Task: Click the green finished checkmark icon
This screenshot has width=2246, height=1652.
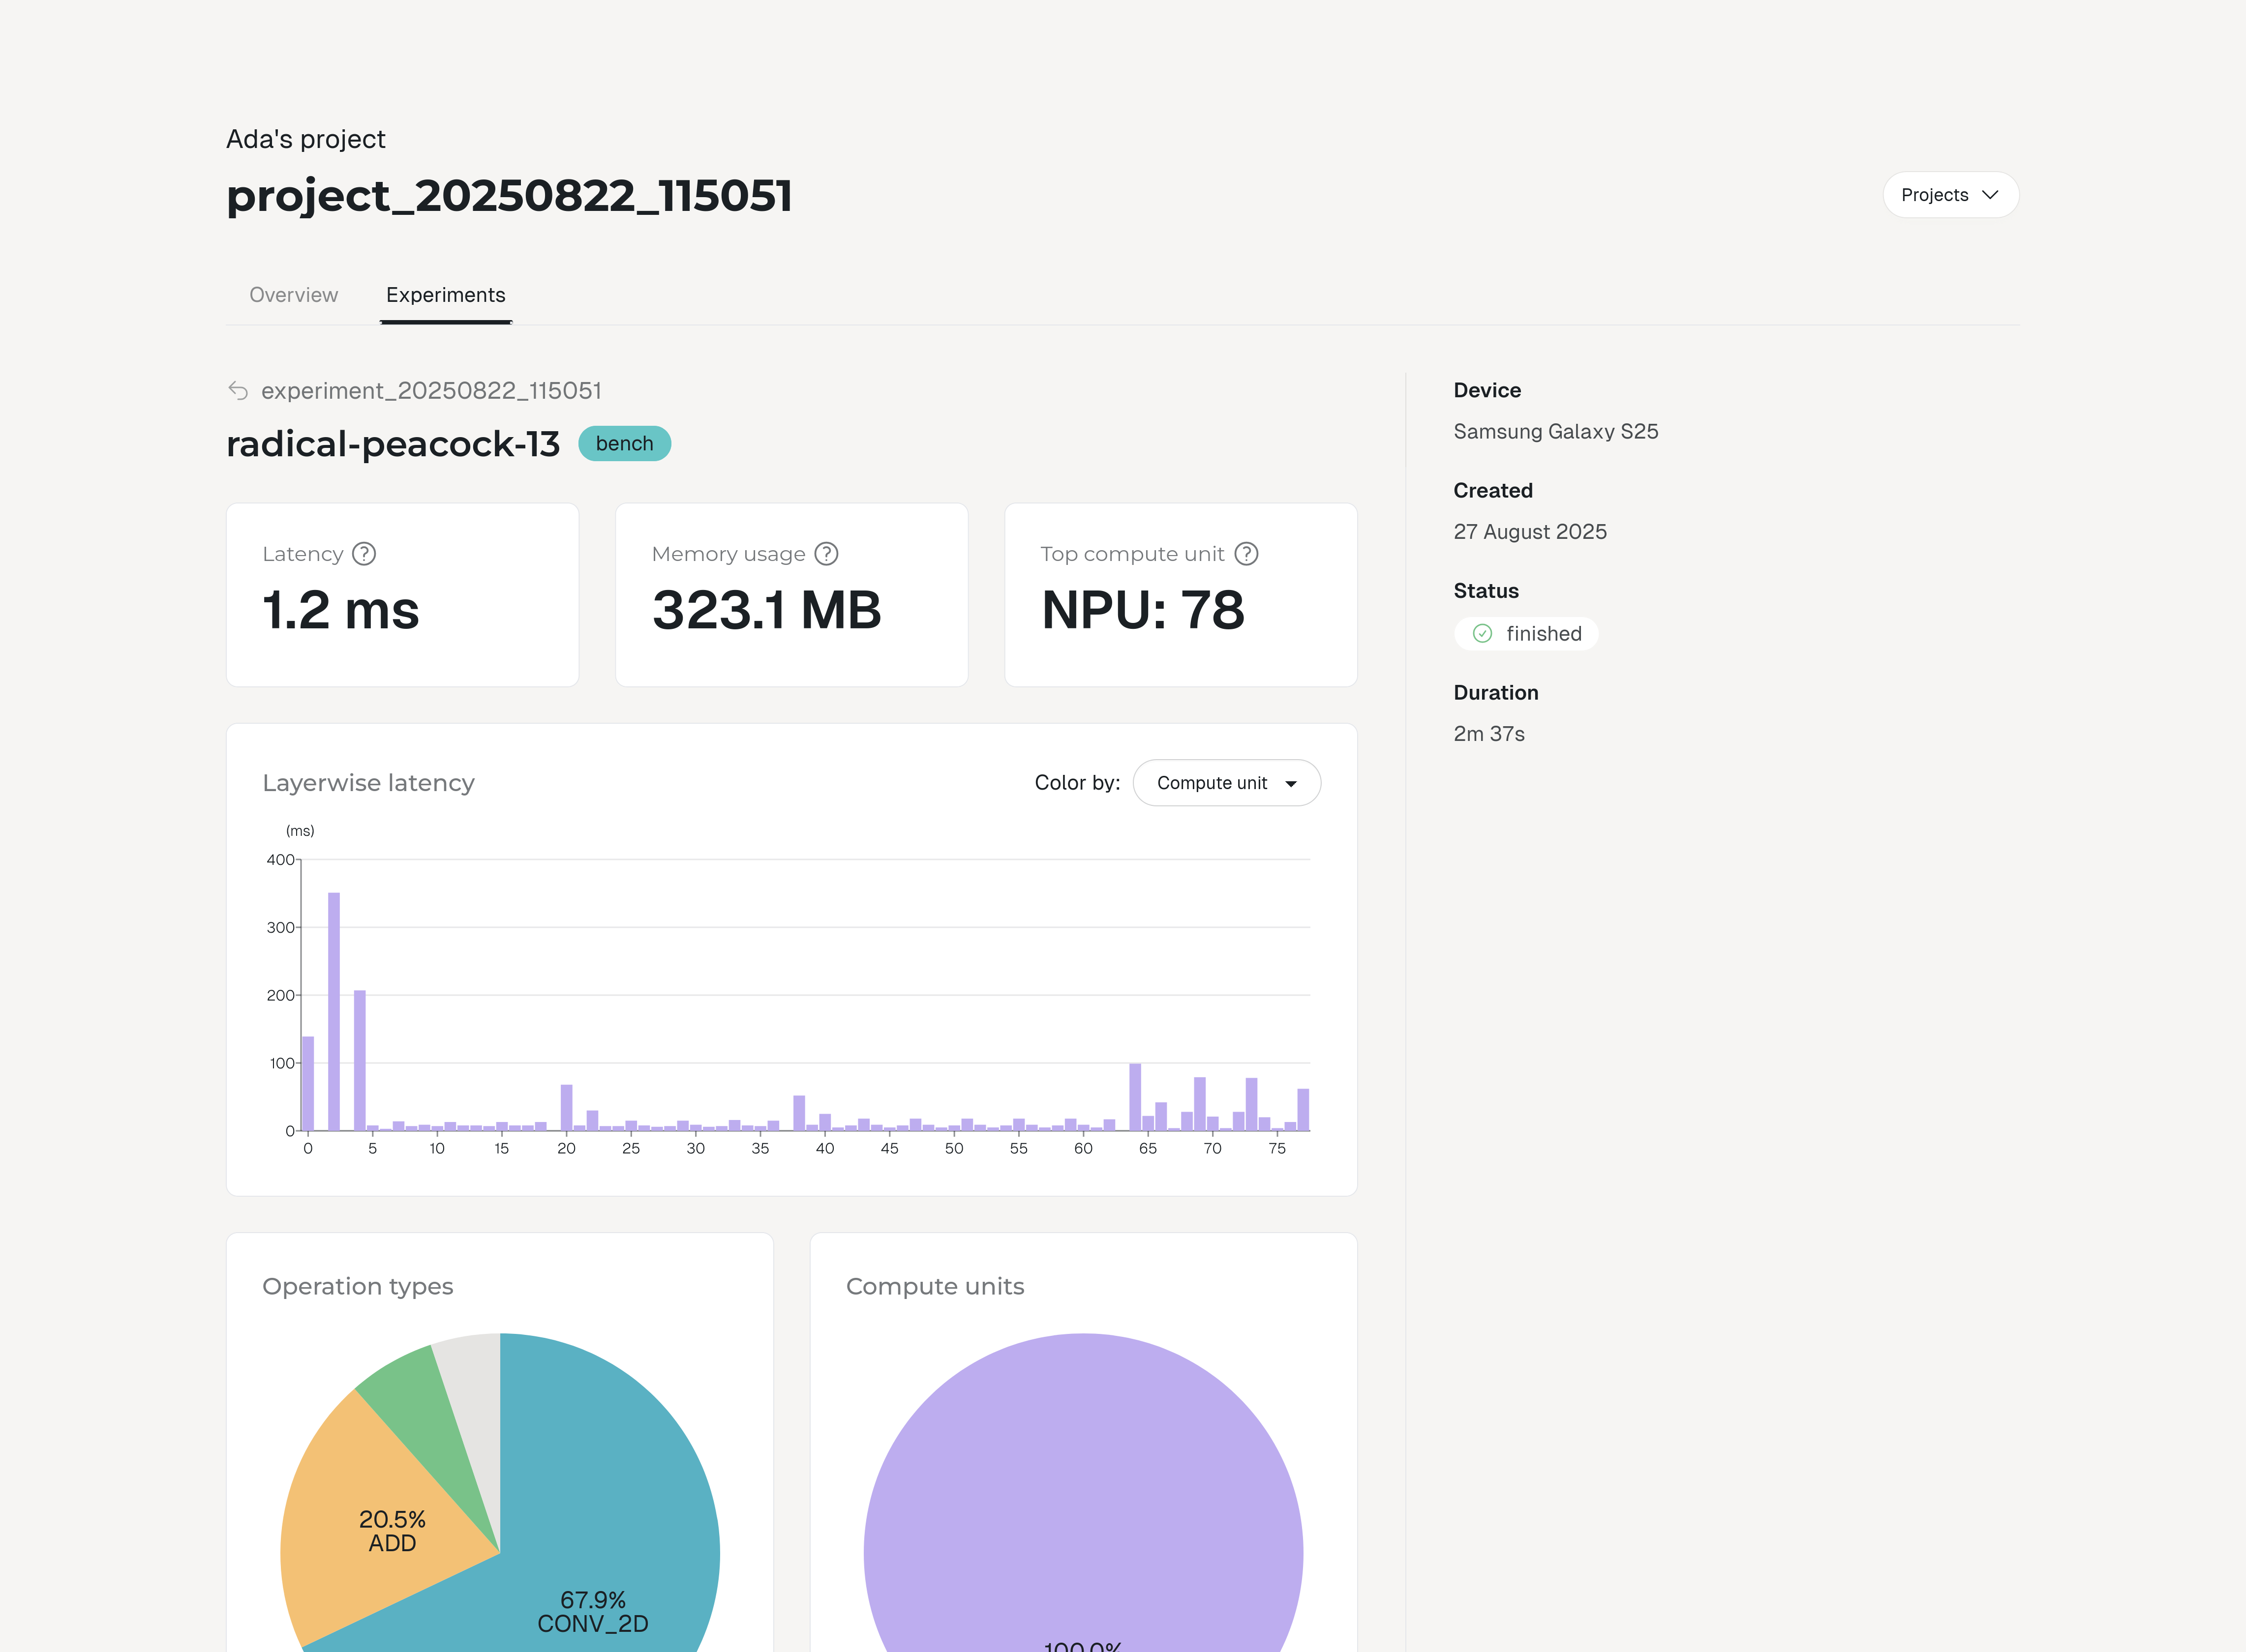Action: click(1483, 634)
